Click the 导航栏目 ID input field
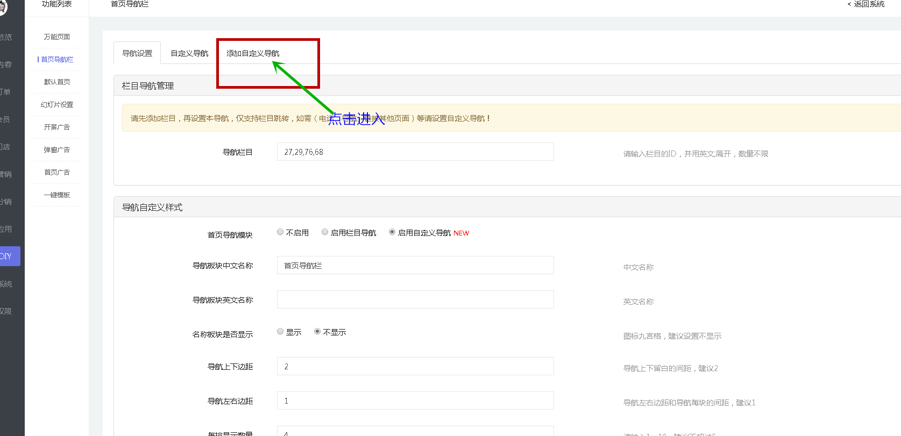This screenshot has height=436, width=901. [415, 152]
